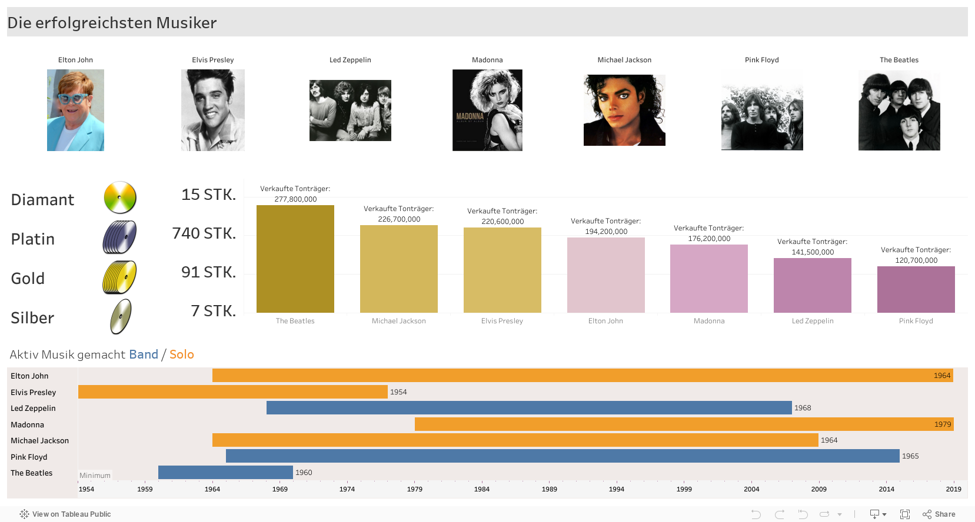The height and width of the screenshot is (522, 975).
Task: Click the 'Silber' label
Action: [x=32, y=318]
